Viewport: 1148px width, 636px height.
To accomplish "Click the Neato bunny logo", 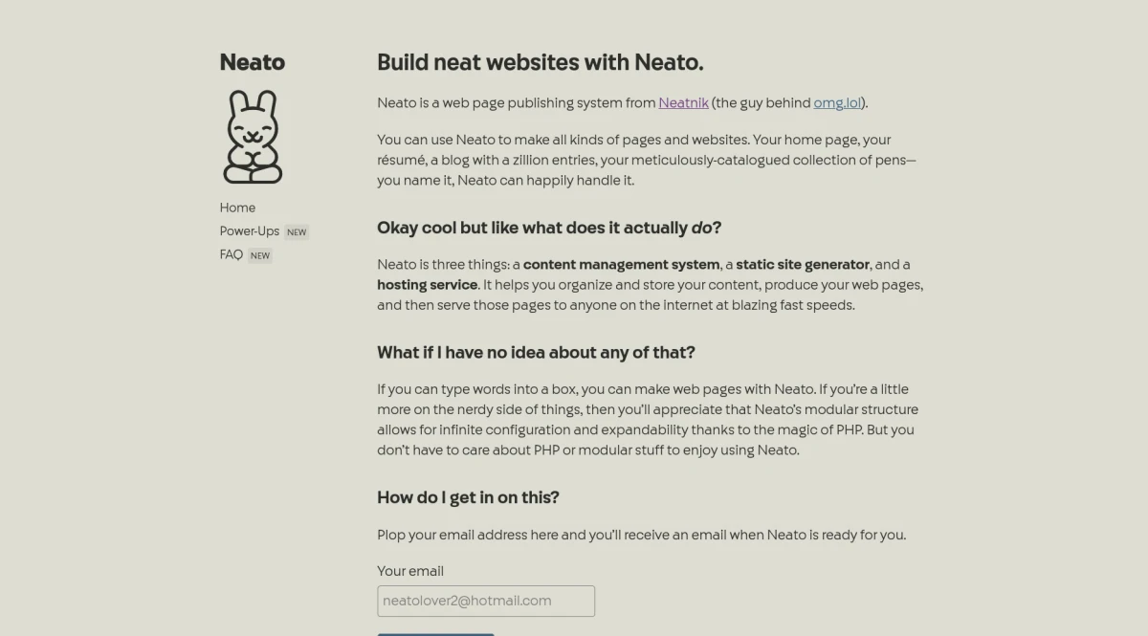I will (253, 137).
